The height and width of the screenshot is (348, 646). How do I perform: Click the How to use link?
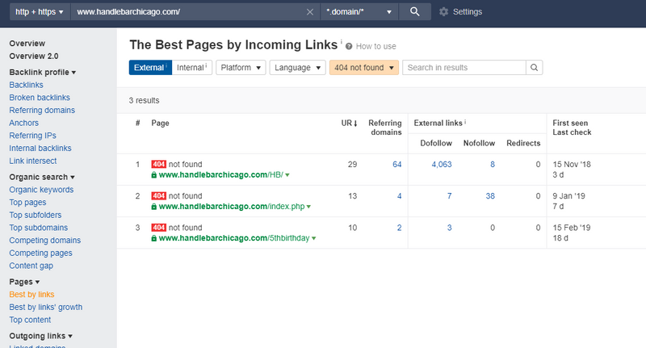click(x=375, y=47)
